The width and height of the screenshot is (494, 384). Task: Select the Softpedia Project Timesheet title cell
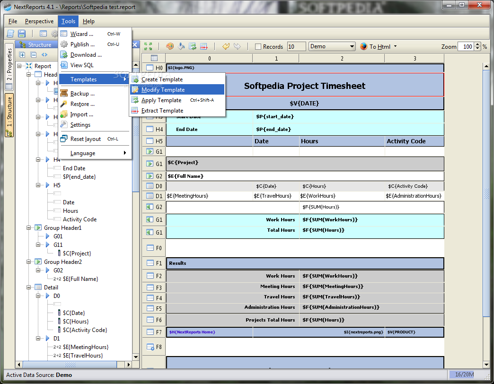tap(305, 85)
